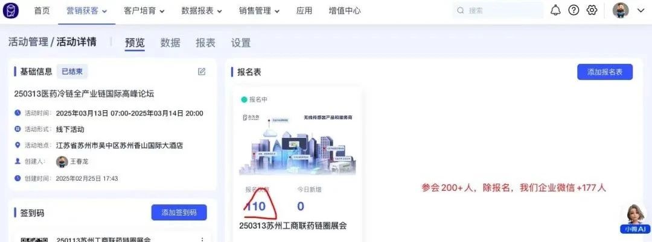The height and width of the screenshot is (242, 652).
Task: Click the 添加签到码 button
Action: click(179, 213)
